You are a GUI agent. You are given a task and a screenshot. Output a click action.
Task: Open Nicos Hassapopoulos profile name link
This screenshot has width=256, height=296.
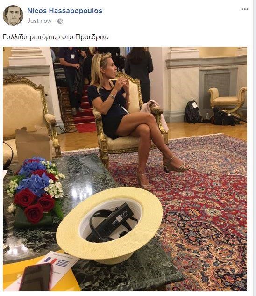tap(65, 11)
